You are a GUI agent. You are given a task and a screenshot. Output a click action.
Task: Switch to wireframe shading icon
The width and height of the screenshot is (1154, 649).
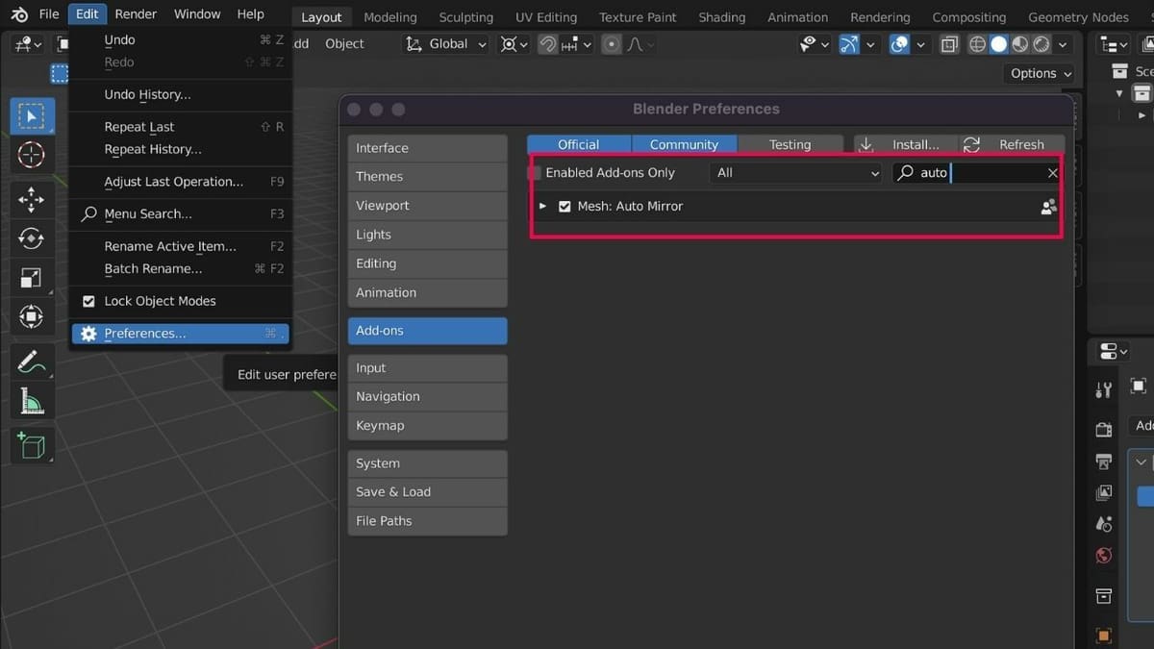click(x=978, y=44)
